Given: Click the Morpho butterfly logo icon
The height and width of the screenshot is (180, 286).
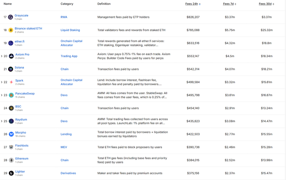Looking at the screenshot, I should click(x=11, y=134).
